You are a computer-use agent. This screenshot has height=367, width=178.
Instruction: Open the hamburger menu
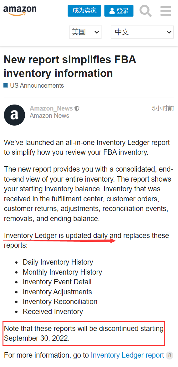[166, 11]
